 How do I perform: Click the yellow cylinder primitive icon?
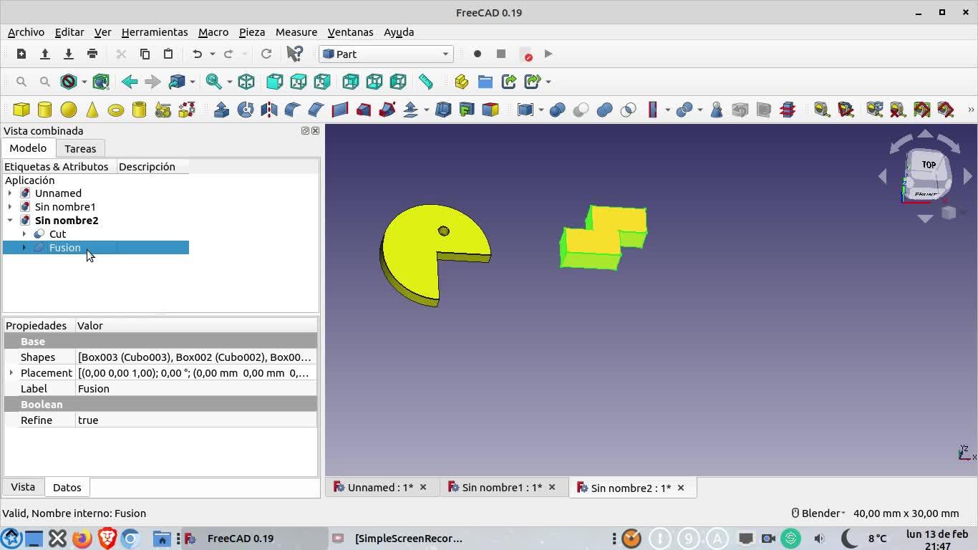coord(44,110)
